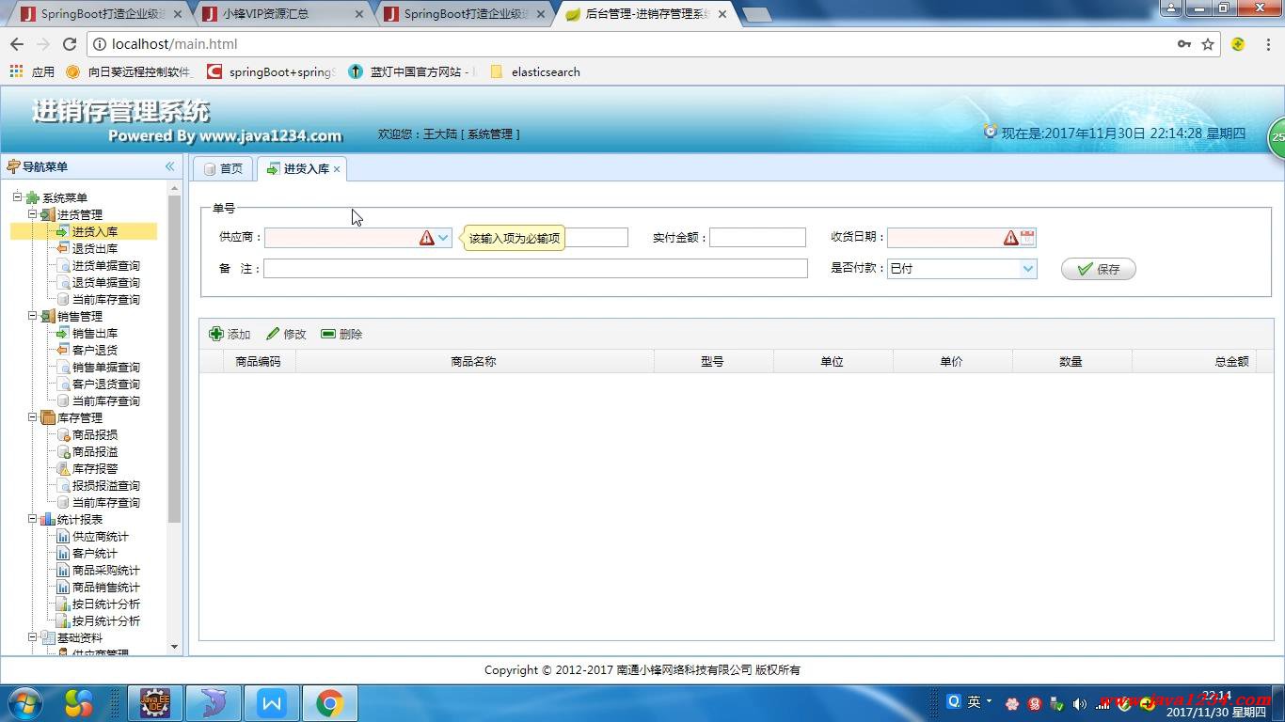The width and height of the screenshot is (1285, 722).
Task: Click the 实付金额 amount paid field
Action: [757, 238]
